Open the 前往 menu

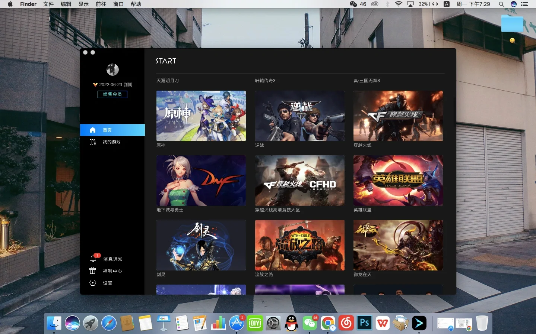tap(101, 4)
